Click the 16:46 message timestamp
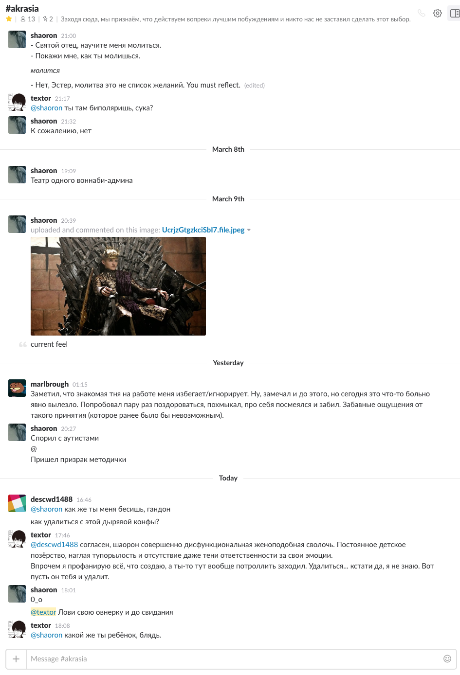460x675 pixels. click(84, 500)
